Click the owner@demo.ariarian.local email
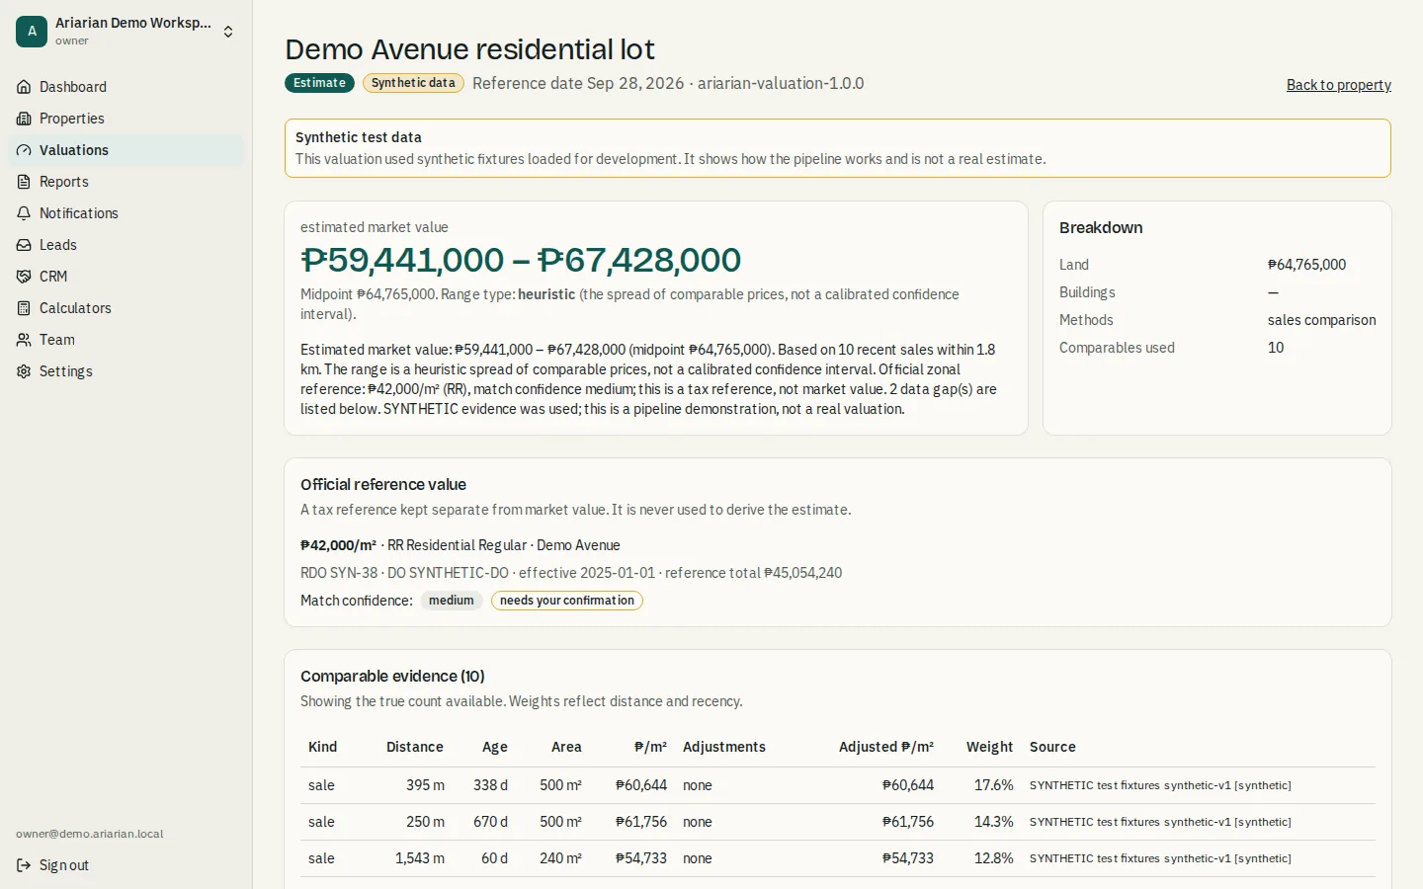The image size is (1423, 889). (x=90, y=834)
